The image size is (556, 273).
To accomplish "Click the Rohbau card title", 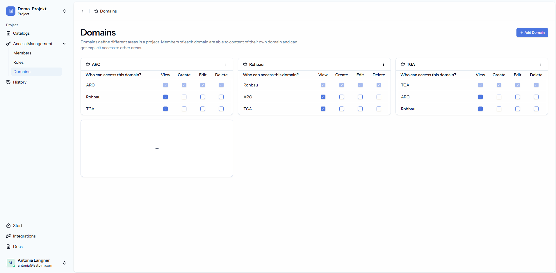I will [256, 64].
